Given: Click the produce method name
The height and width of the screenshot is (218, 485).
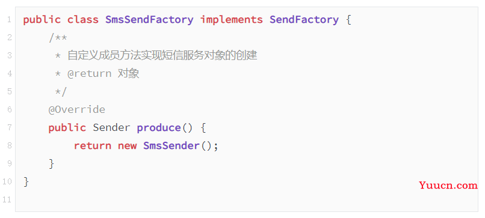Looking at the screenshot, I should pos(159,128).
